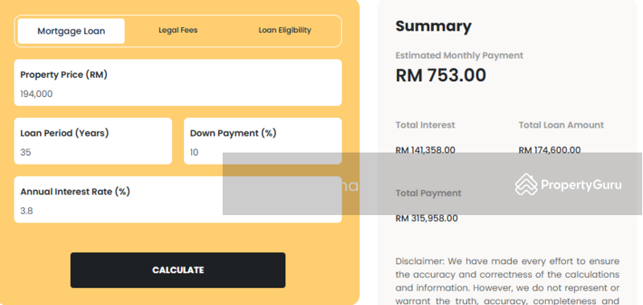Click the Summary heading
Image resolution: width=643 pixels, height=305 pixels.
pyautogui.click(x=433, y=26)
